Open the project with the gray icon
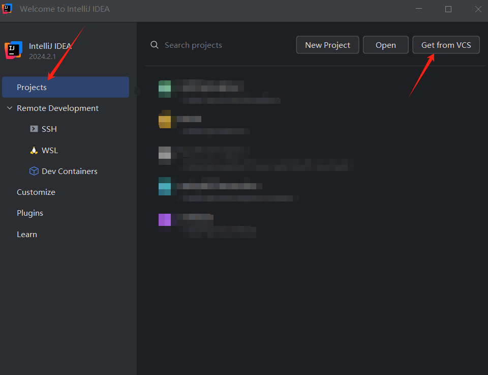This screenshot has width=488, height=375. click(165, 153)
